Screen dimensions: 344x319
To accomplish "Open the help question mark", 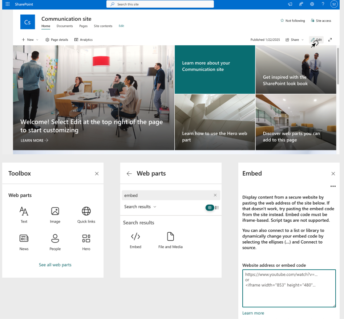I will tap(323, 4).
